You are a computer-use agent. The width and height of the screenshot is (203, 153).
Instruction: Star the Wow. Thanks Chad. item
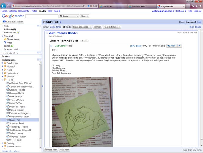pos(47,33)
